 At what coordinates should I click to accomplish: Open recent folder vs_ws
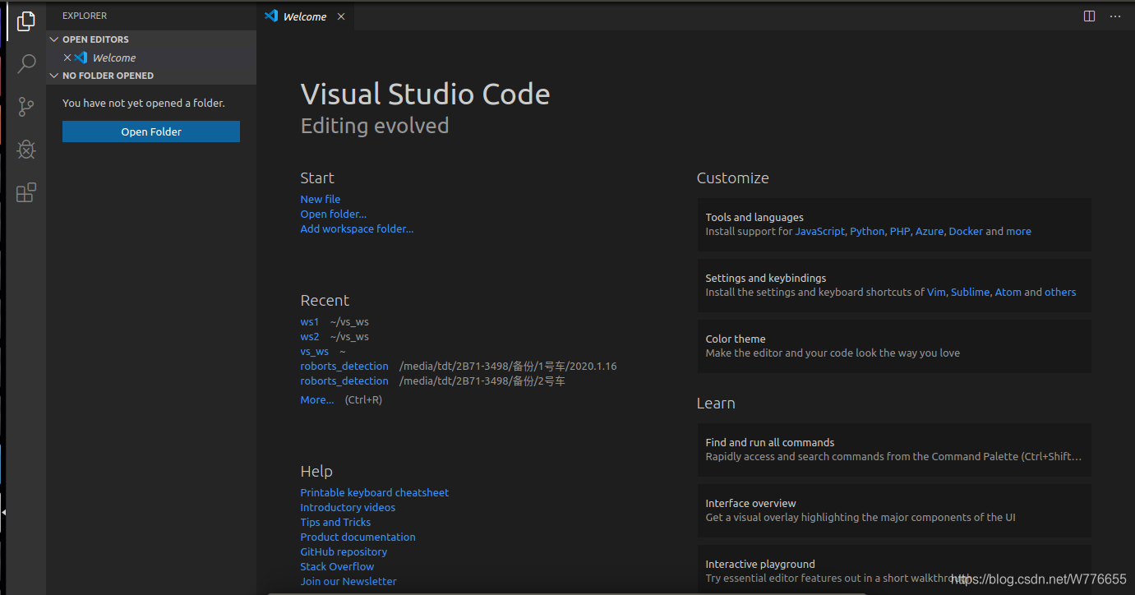pos(315,351)
